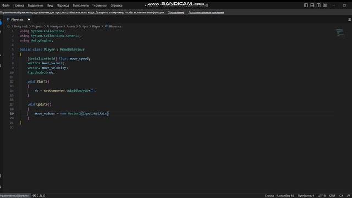Screen dimensions: 352x198
Task: Click Scripts breadcrumb segment
Action: [x=84, y=26]
